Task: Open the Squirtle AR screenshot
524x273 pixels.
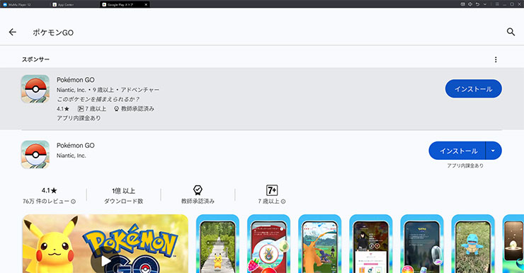Action: coord(473,243)
